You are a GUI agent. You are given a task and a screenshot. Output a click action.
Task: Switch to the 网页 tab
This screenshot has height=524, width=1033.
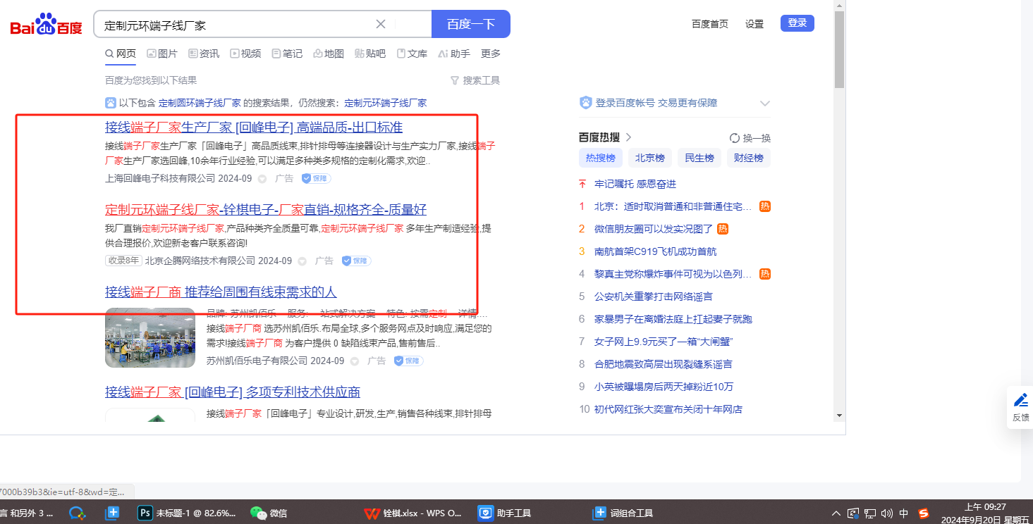click(121, 54)
